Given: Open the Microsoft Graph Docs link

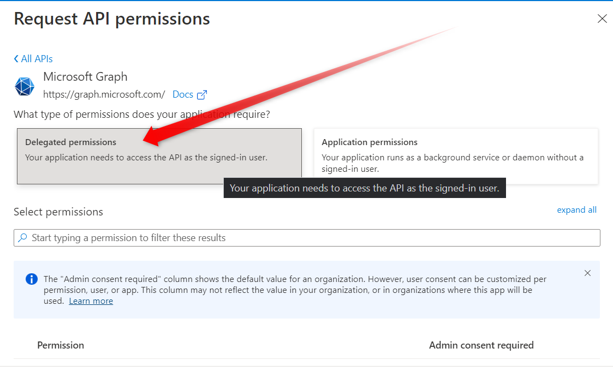Looking at the screenshot, I should coord(183,94).
